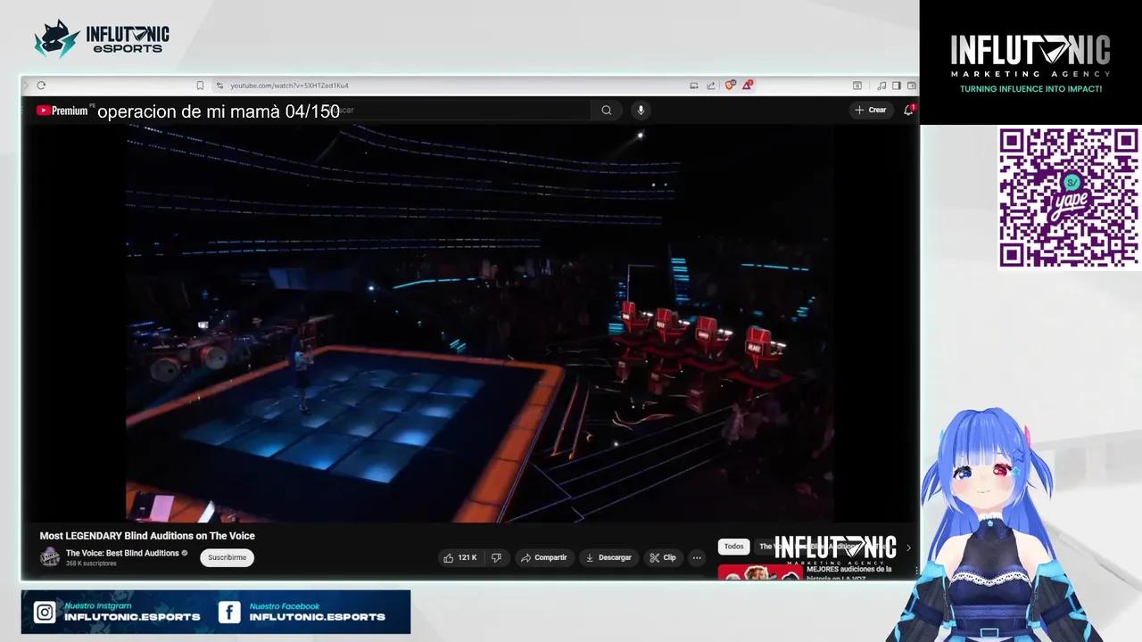
Task: Open the music note media control icon
Action: coord(881,86)
